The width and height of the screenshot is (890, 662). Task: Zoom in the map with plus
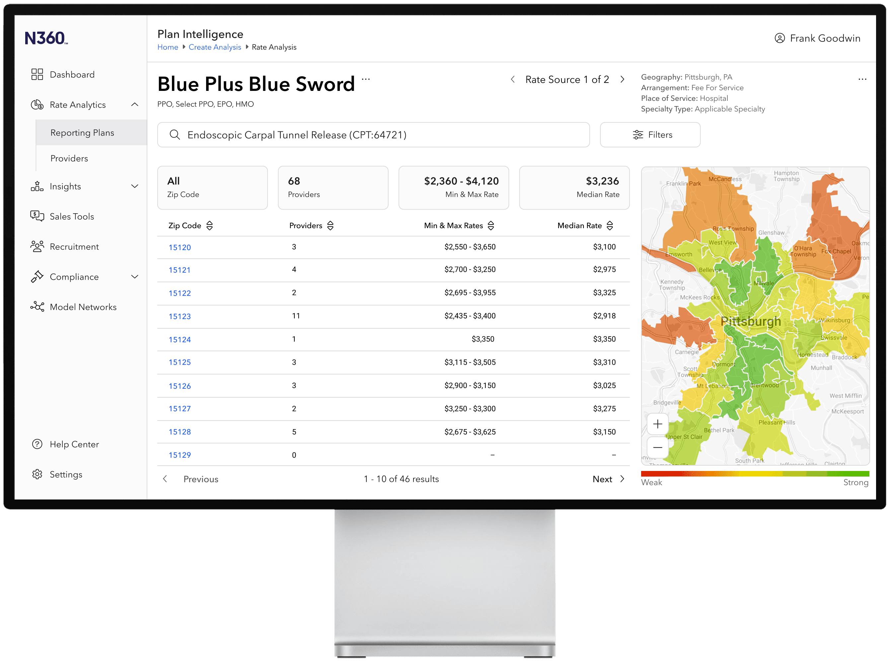pyautogui.click(x=657, y=424)
